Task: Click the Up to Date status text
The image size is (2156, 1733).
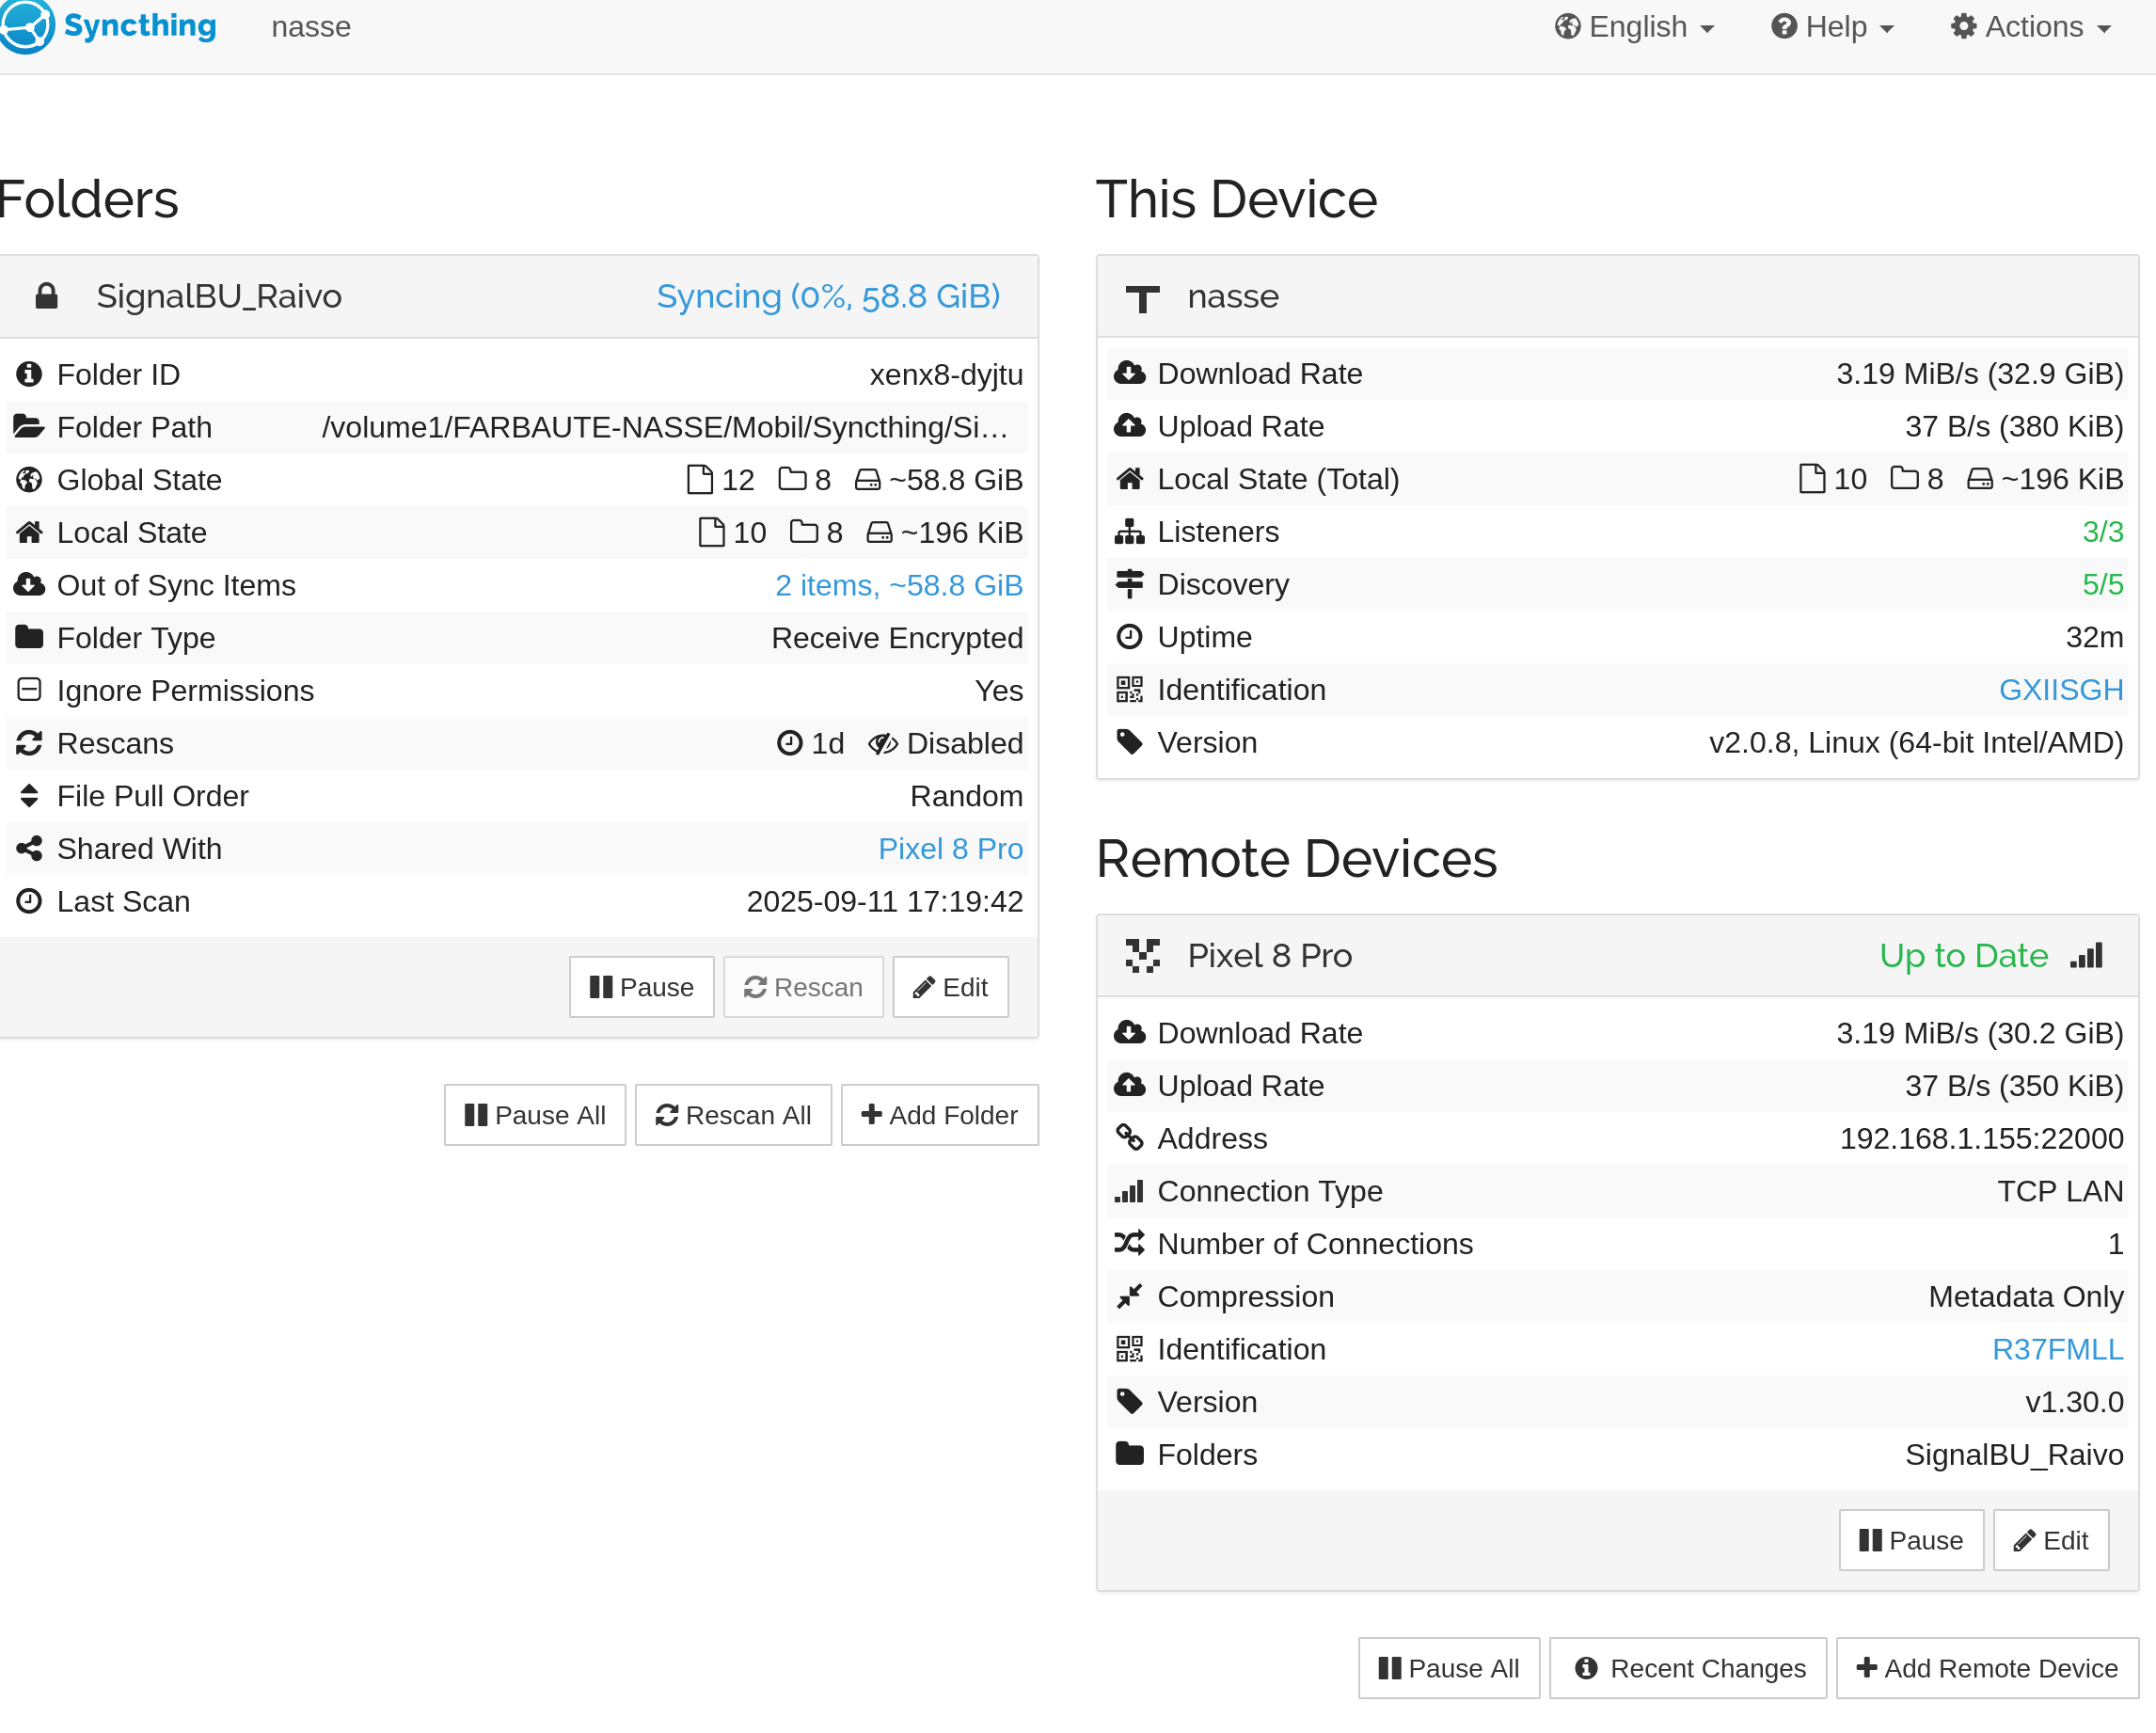Action: 1964,956
